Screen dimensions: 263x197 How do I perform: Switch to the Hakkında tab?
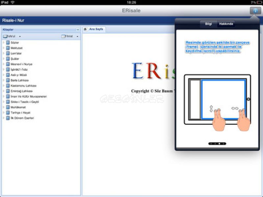(x=226, y=24)
